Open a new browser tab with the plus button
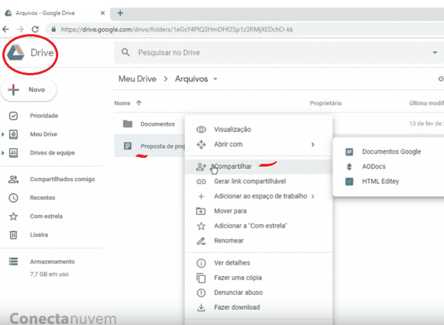This screenshot has height=325, width=444. pos(120,13)
